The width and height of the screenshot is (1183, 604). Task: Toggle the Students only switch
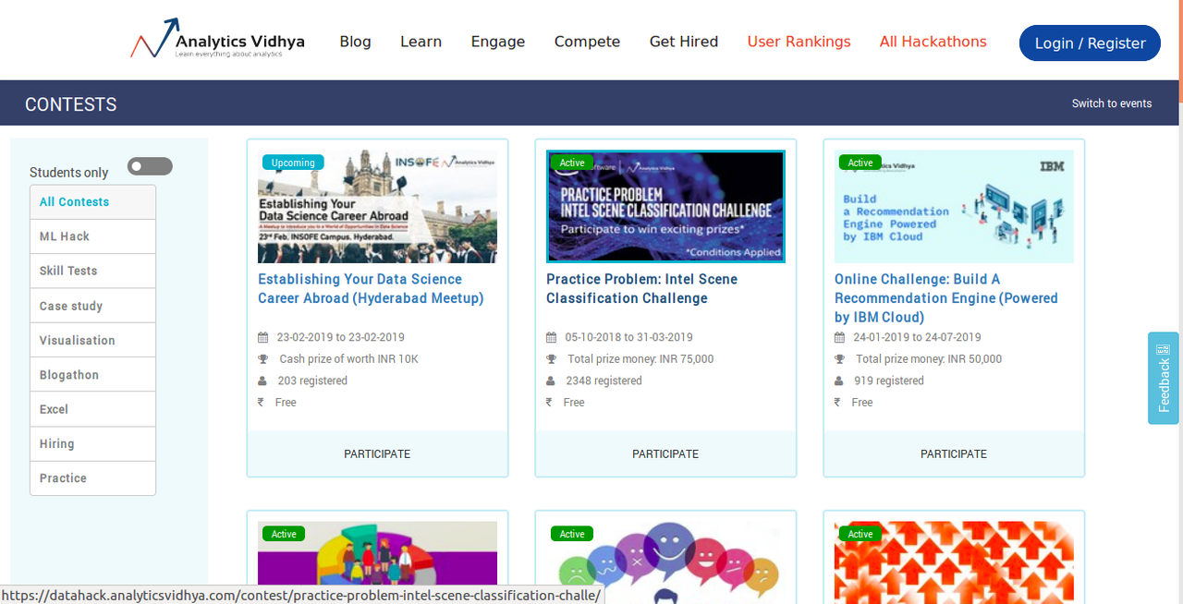[150, 166]
